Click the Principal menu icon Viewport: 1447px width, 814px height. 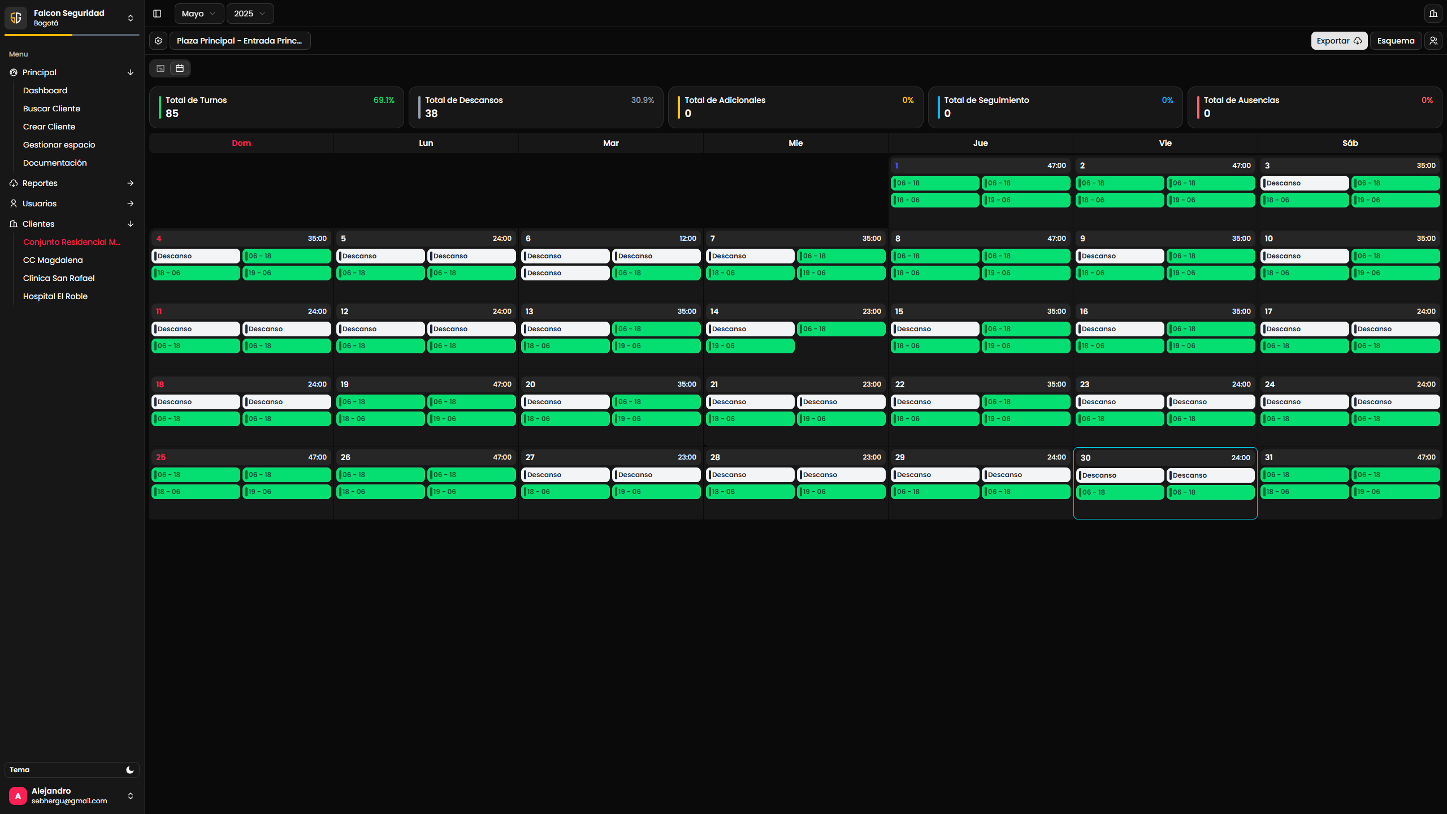[x=14, y=72]
